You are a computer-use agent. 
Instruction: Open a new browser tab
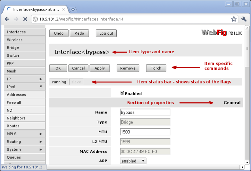point(73,9)
